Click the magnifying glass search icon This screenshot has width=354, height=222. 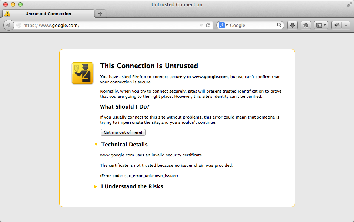(x=279, y=25)
